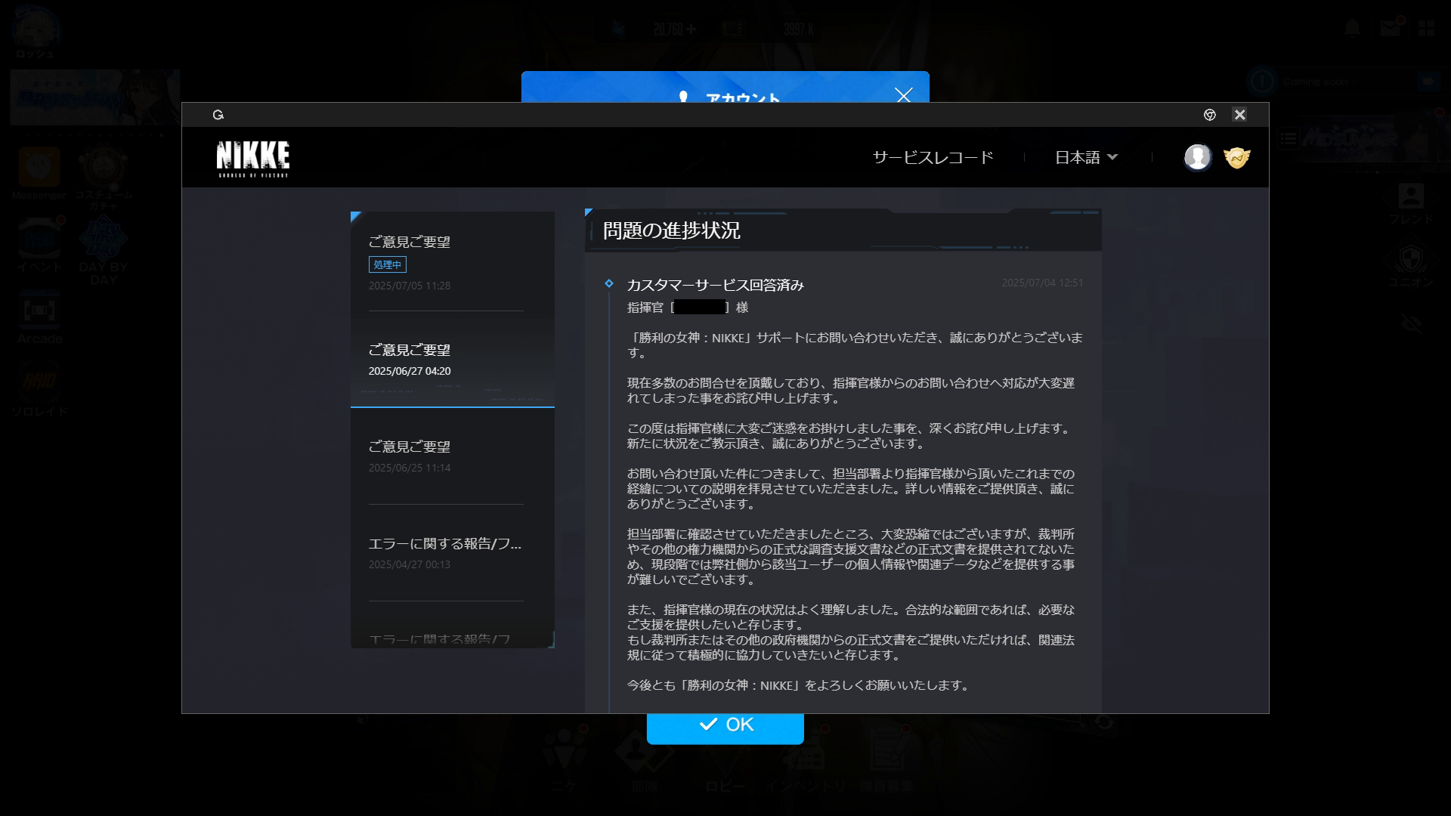Click the gold membership badge icon
1451x816 pixels.
tap(1237, 157)
